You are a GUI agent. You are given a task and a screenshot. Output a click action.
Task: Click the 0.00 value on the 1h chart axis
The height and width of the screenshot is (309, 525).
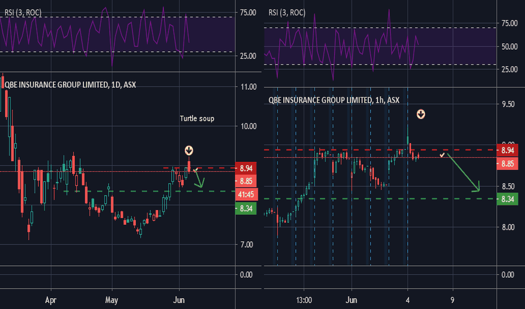click(x=508, y=275)
